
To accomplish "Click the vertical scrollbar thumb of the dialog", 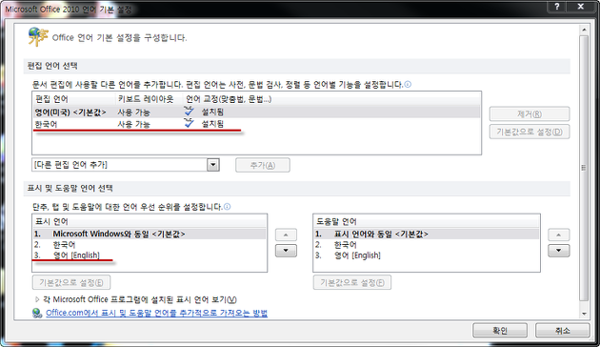I will [584, 168].
